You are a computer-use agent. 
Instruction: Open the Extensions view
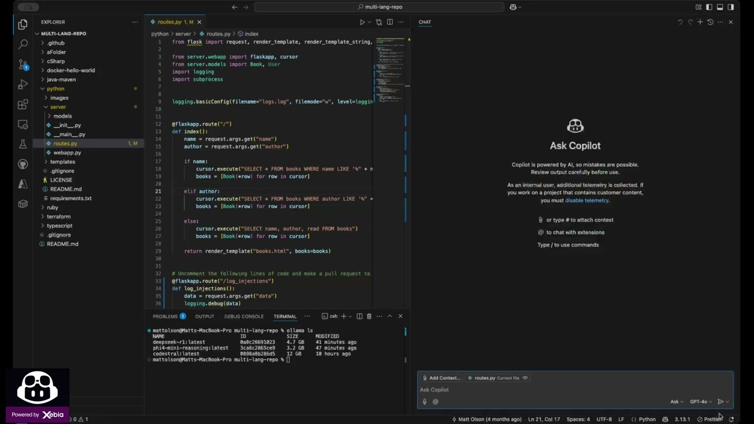click(22, 105)
